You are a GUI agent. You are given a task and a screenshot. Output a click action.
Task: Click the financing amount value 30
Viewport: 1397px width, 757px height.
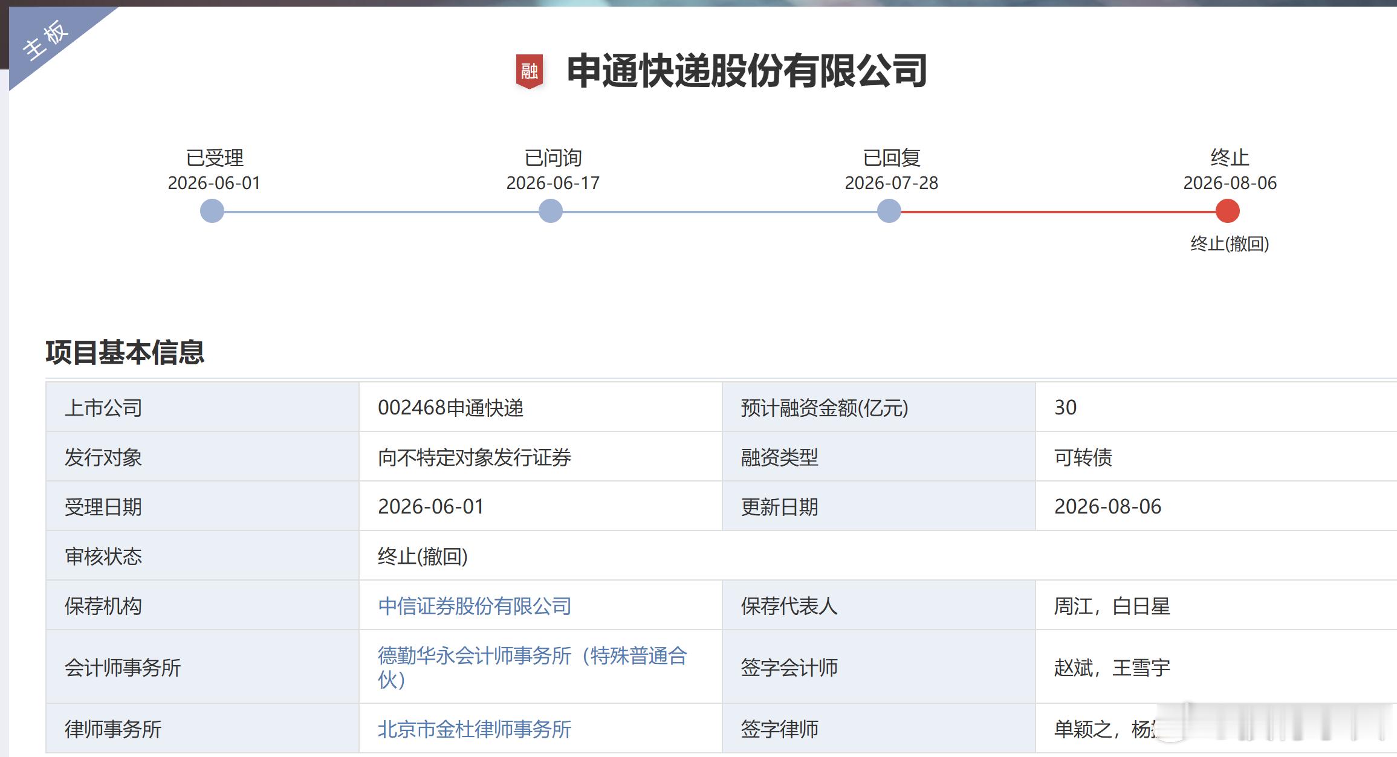1065,408
